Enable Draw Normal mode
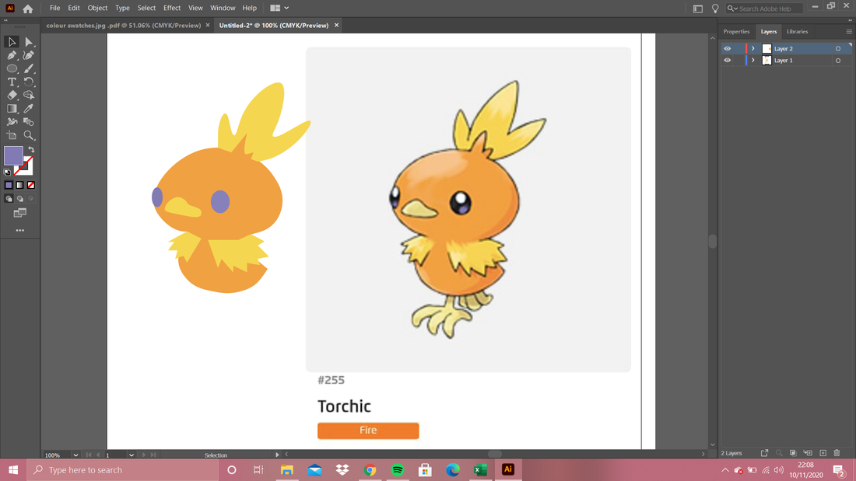Image resolution: width=856 pixels, height=481 pixels. click(x=9, y=199)
